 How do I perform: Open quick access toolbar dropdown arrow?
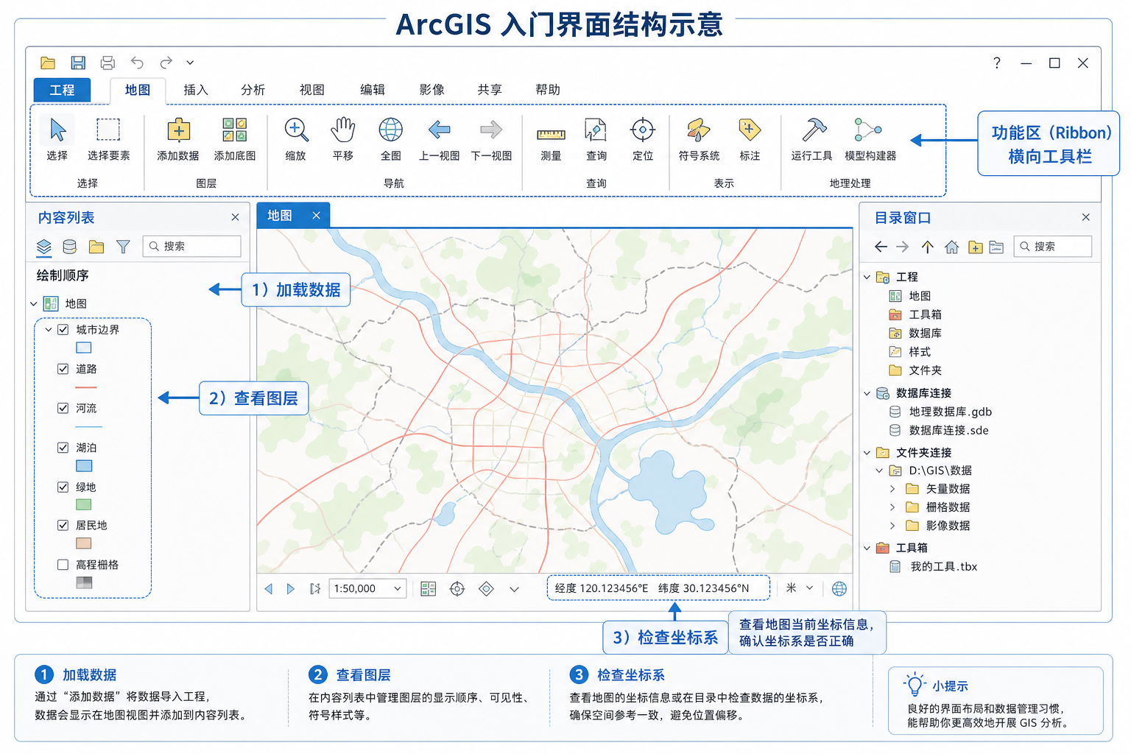point(190,63)
